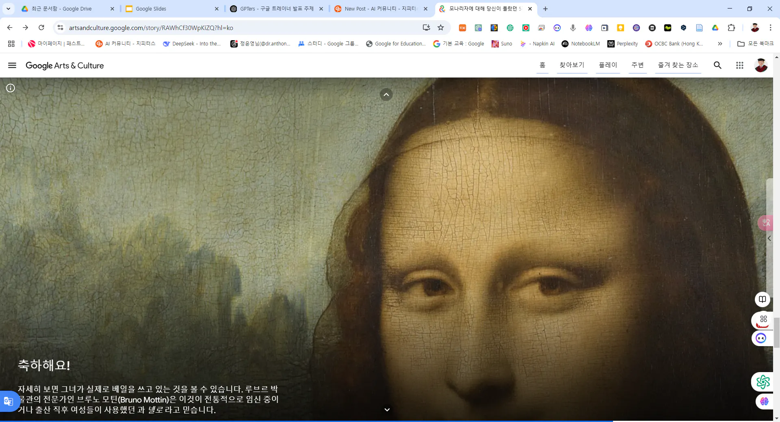Open the Chrome three-dot menu
Screen dimensions: 780x422
click(x=770, y=28)
